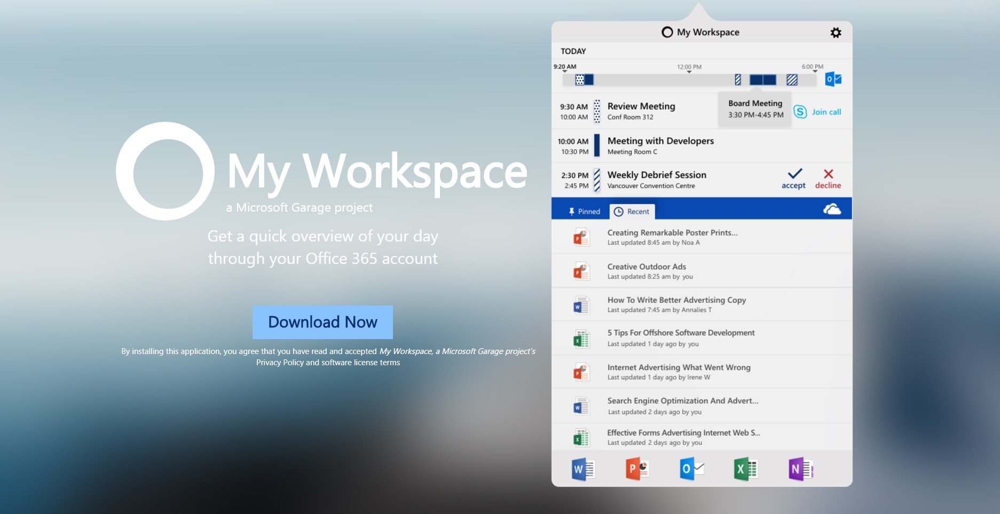
Task: Click 'Conf Room 312' location text
Action: point(630,117)
